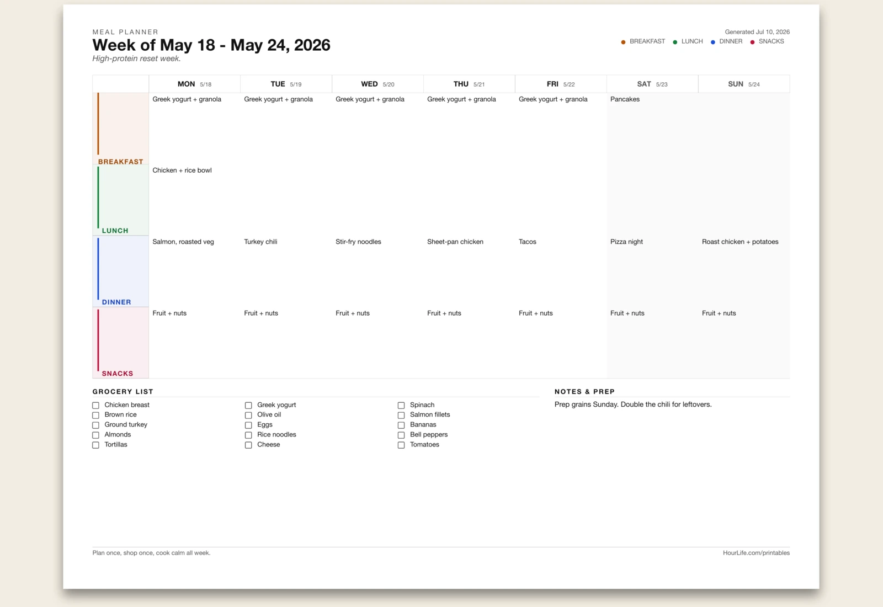Click the Salmon, roasted veg dinner

[x=183, y=242]
